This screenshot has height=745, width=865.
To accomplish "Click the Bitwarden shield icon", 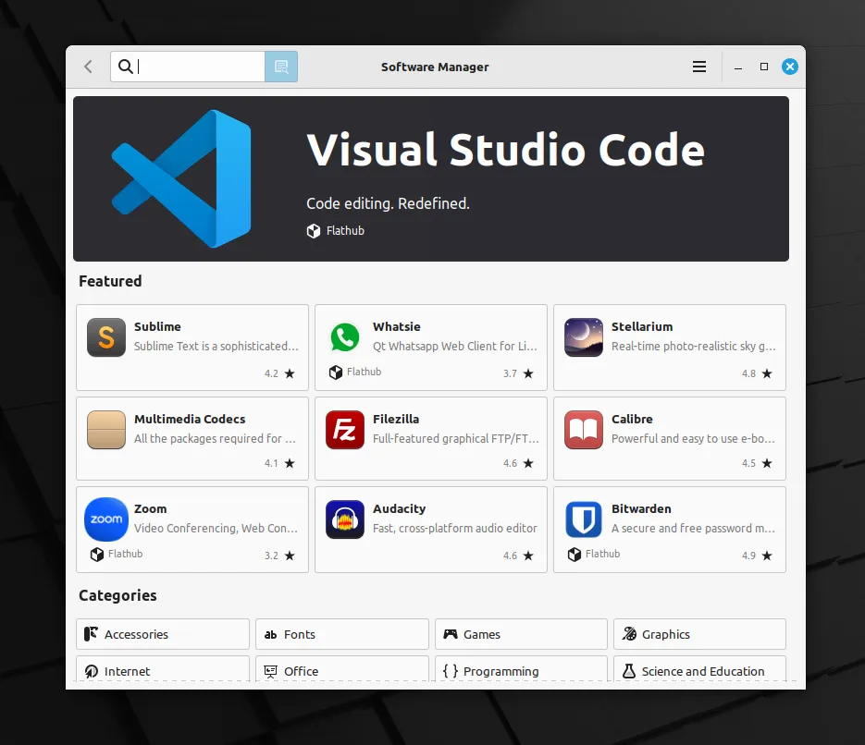I will (584, 519).
